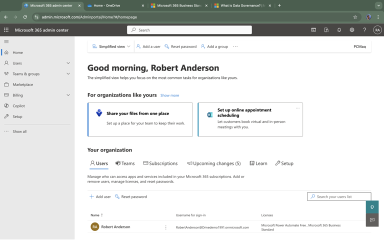Switch to Home - OneDrive browser tab

pyautogui.click(x=116, y=5)
